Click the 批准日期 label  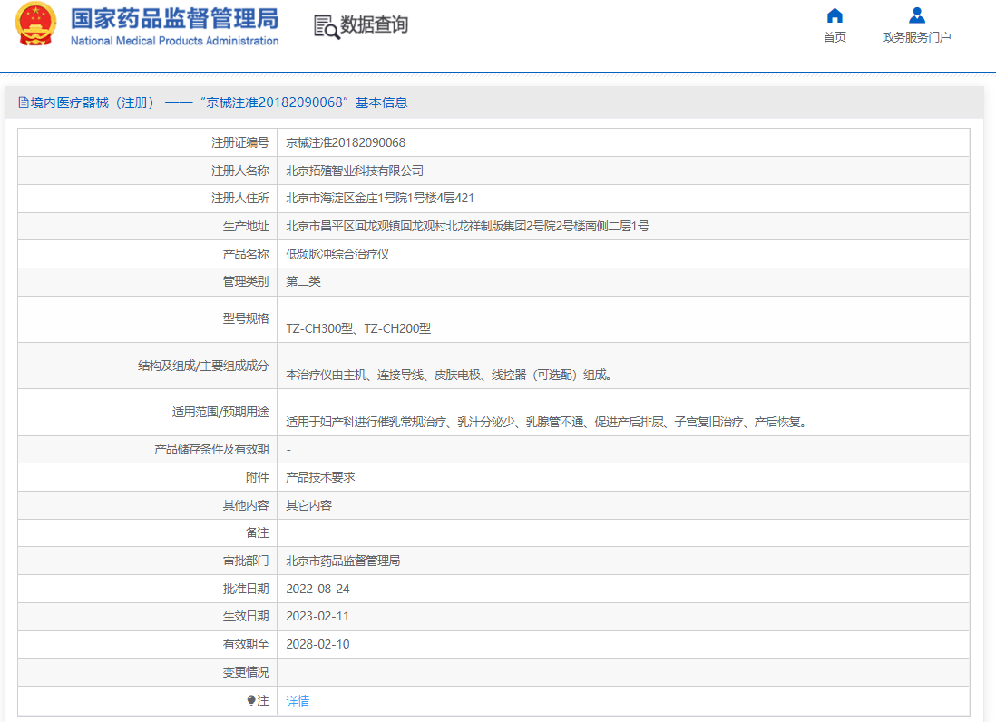coord(246,589)
